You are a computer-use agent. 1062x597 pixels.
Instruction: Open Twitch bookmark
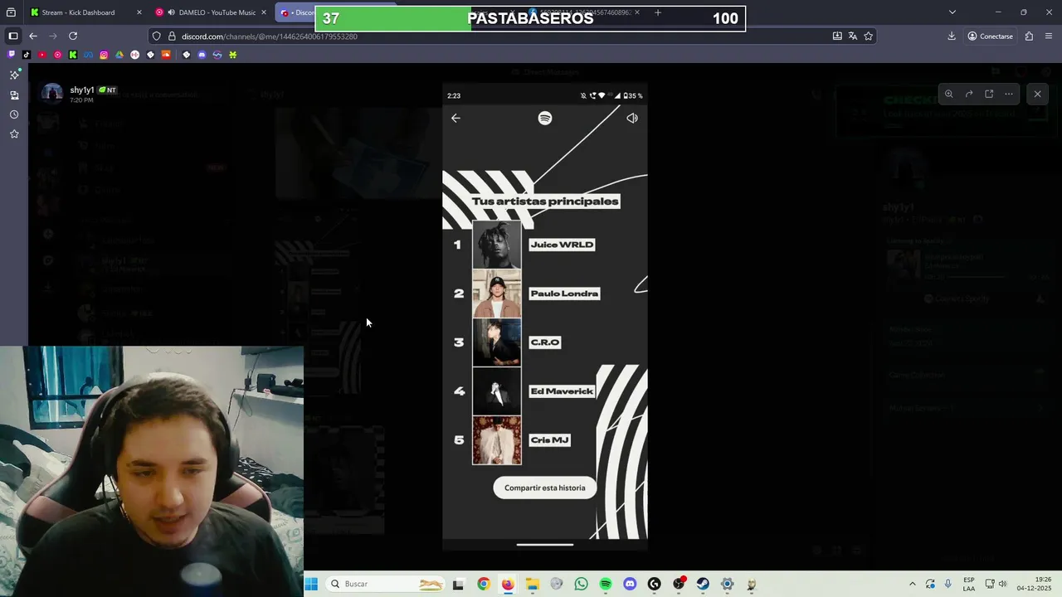[x=11, y=55]
